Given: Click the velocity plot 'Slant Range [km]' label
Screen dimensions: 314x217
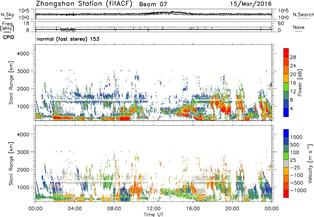Looking at the screenshot, I should pyautogui.click(x=11, y=164).
